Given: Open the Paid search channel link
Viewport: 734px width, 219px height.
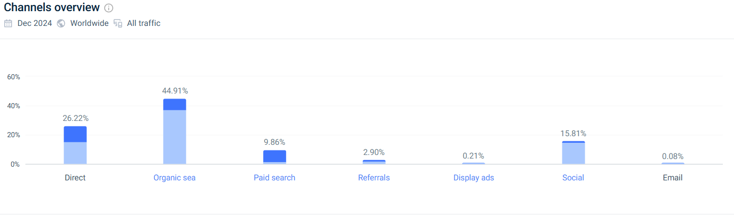Looking at the screenshot, I should 274,178.
